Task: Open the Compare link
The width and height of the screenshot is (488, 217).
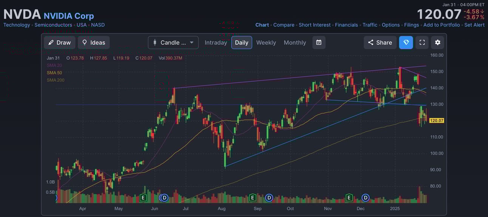Action: (284, 25)
